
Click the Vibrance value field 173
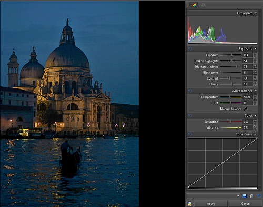tap(248, 127)
